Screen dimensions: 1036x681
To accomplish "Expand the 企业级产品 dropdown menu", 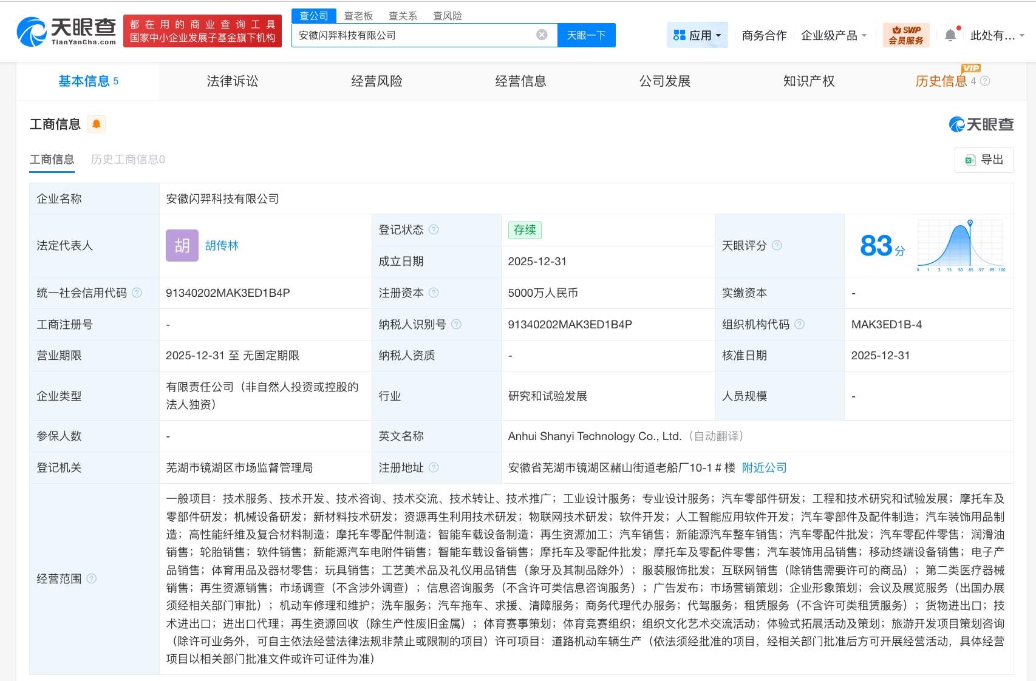I will tap(834, 35).
